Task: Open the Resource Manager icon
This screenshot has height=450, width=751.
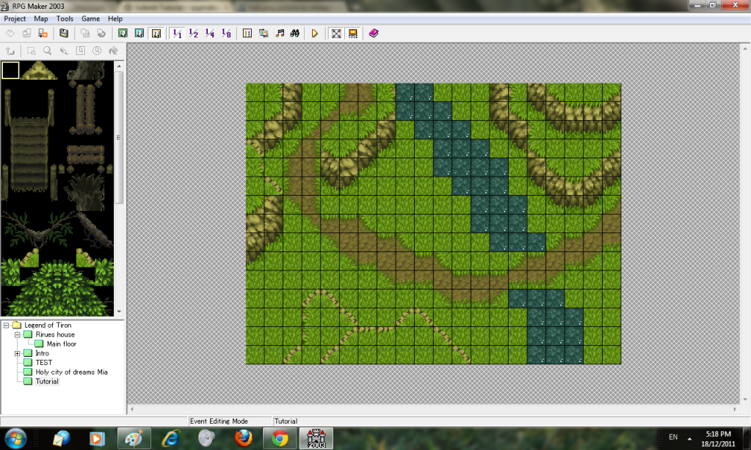Action: click(x=264, y=34)
